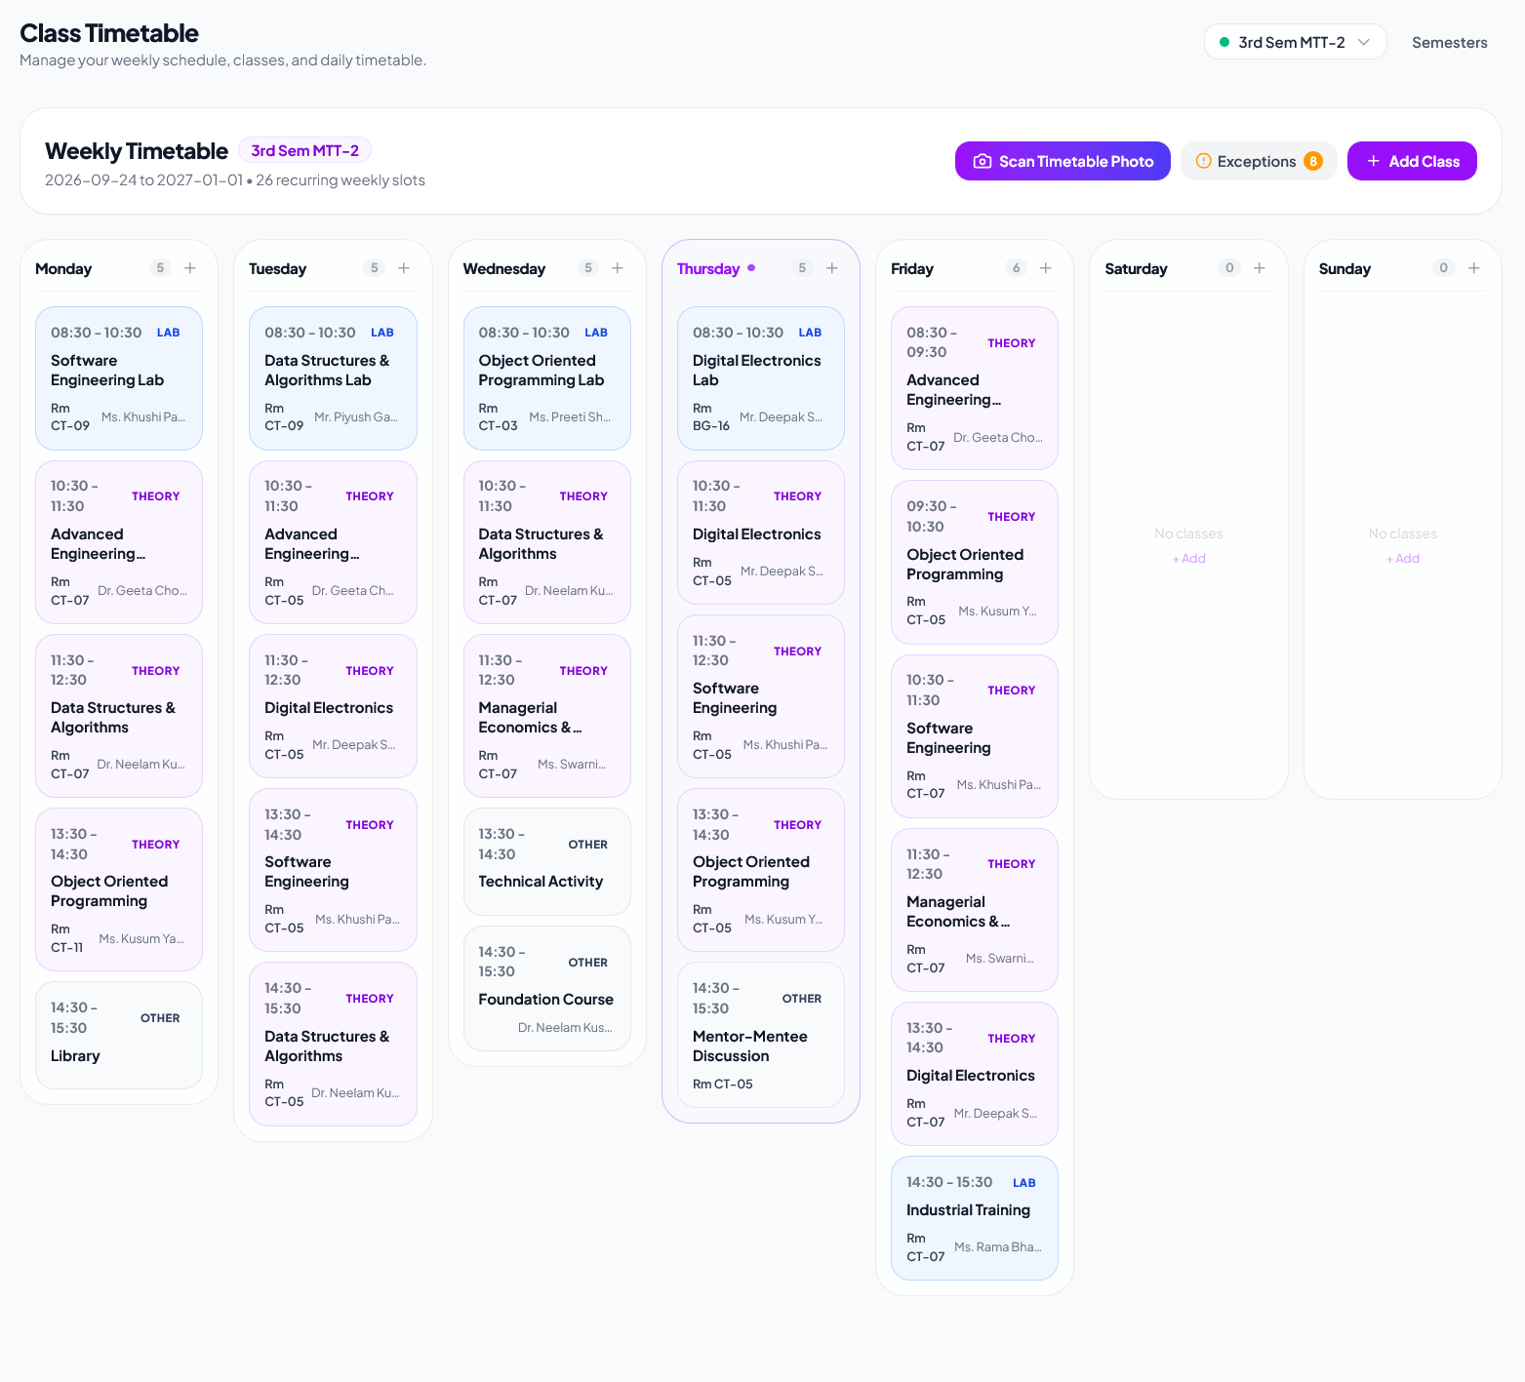Click the '+ Add' link under Saturday
The width and height of the screenshot is (1525, 1382).
point(1188,559)
